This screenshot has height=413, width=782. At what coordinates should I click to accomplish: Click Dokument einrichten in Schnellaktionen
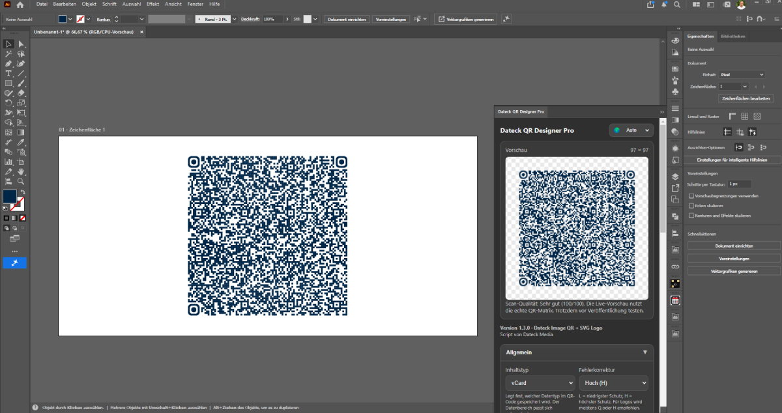733,246
